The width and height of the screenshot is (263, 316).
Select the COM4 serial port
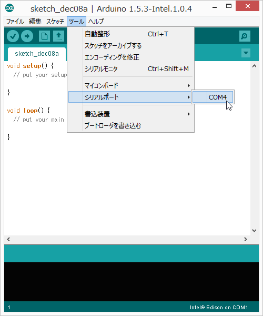coord(213,97)
